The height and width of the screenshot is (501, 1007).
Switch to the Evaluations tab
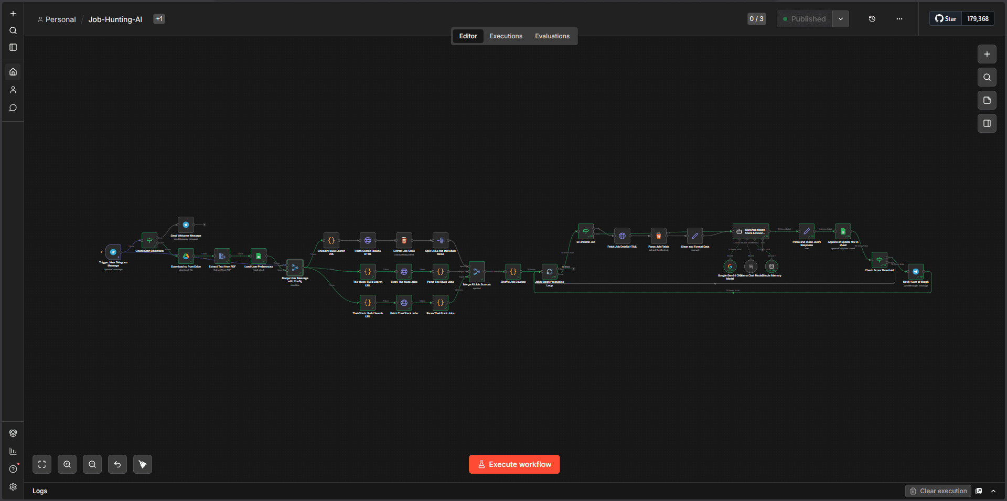click(552, 36)
